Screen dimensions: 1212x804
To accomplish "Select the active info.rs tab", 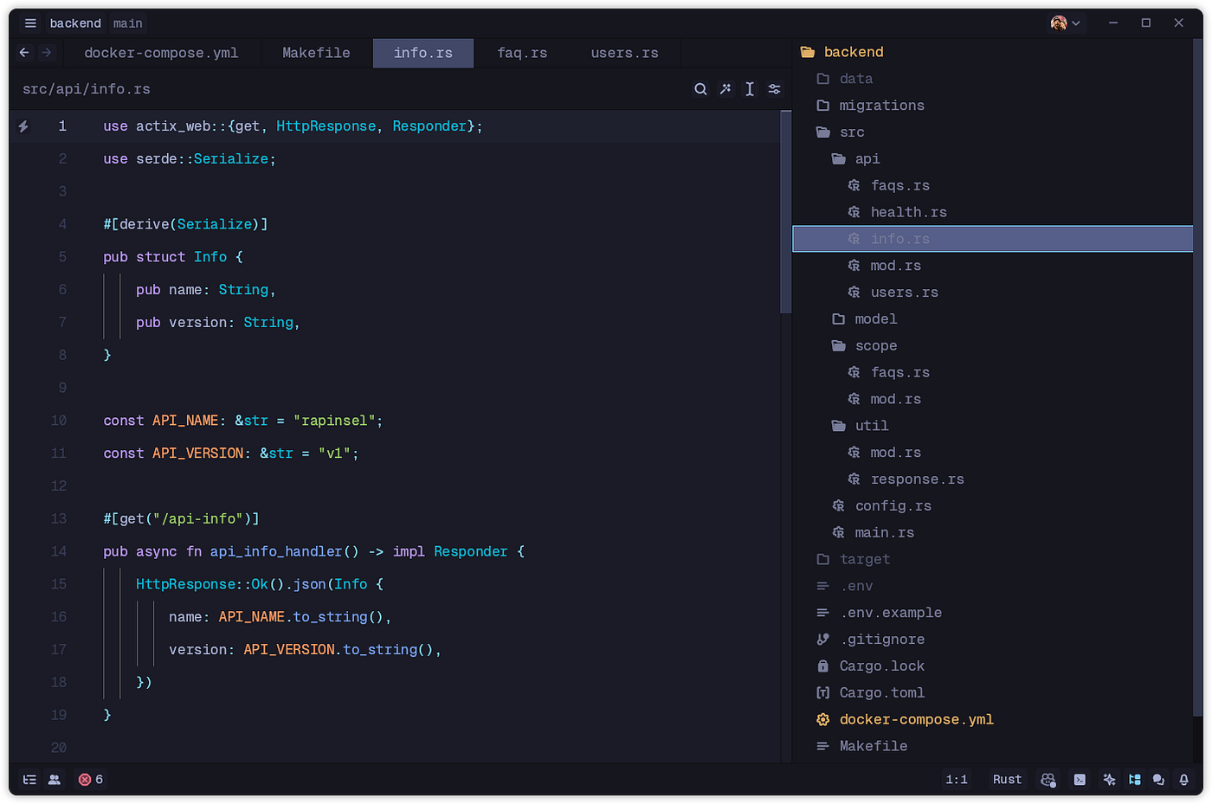I will [423, 53].
